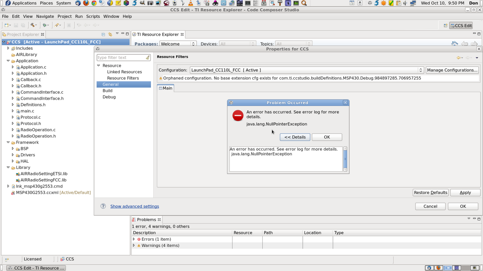This screenshot has width=483, height=271.
Task: Minimize the Problems view
Action: (x=474, y=219)
